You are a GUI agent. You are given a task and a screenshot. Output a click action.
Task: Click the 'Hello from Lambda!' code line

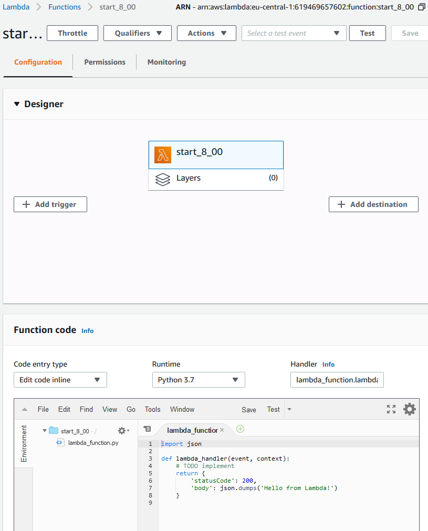click(264, 488)
